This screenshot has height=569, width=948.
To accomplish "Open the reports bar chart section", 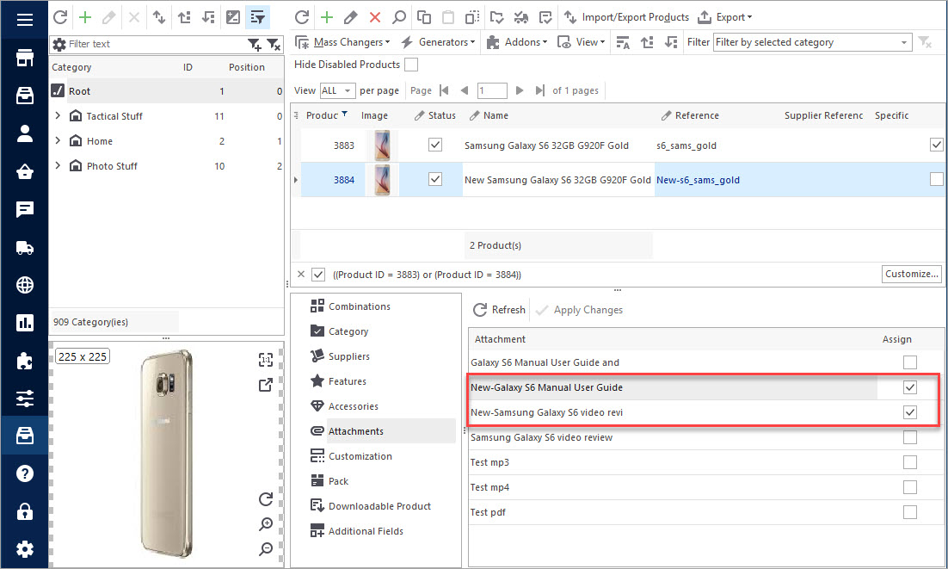I will point(25,323).
